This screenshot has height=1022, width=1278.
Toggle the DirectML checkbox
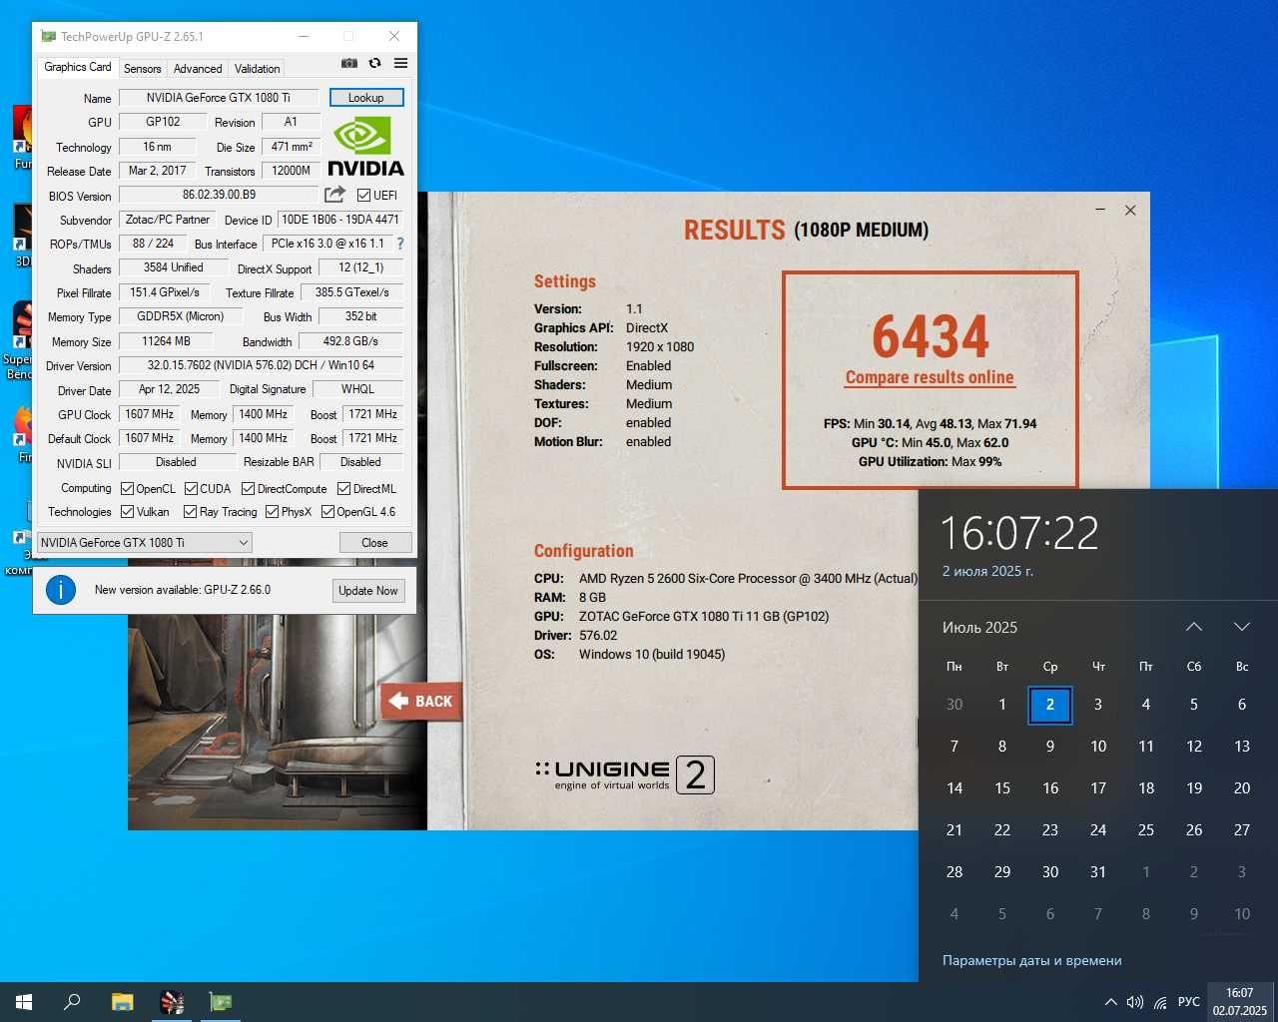point(343,489)
